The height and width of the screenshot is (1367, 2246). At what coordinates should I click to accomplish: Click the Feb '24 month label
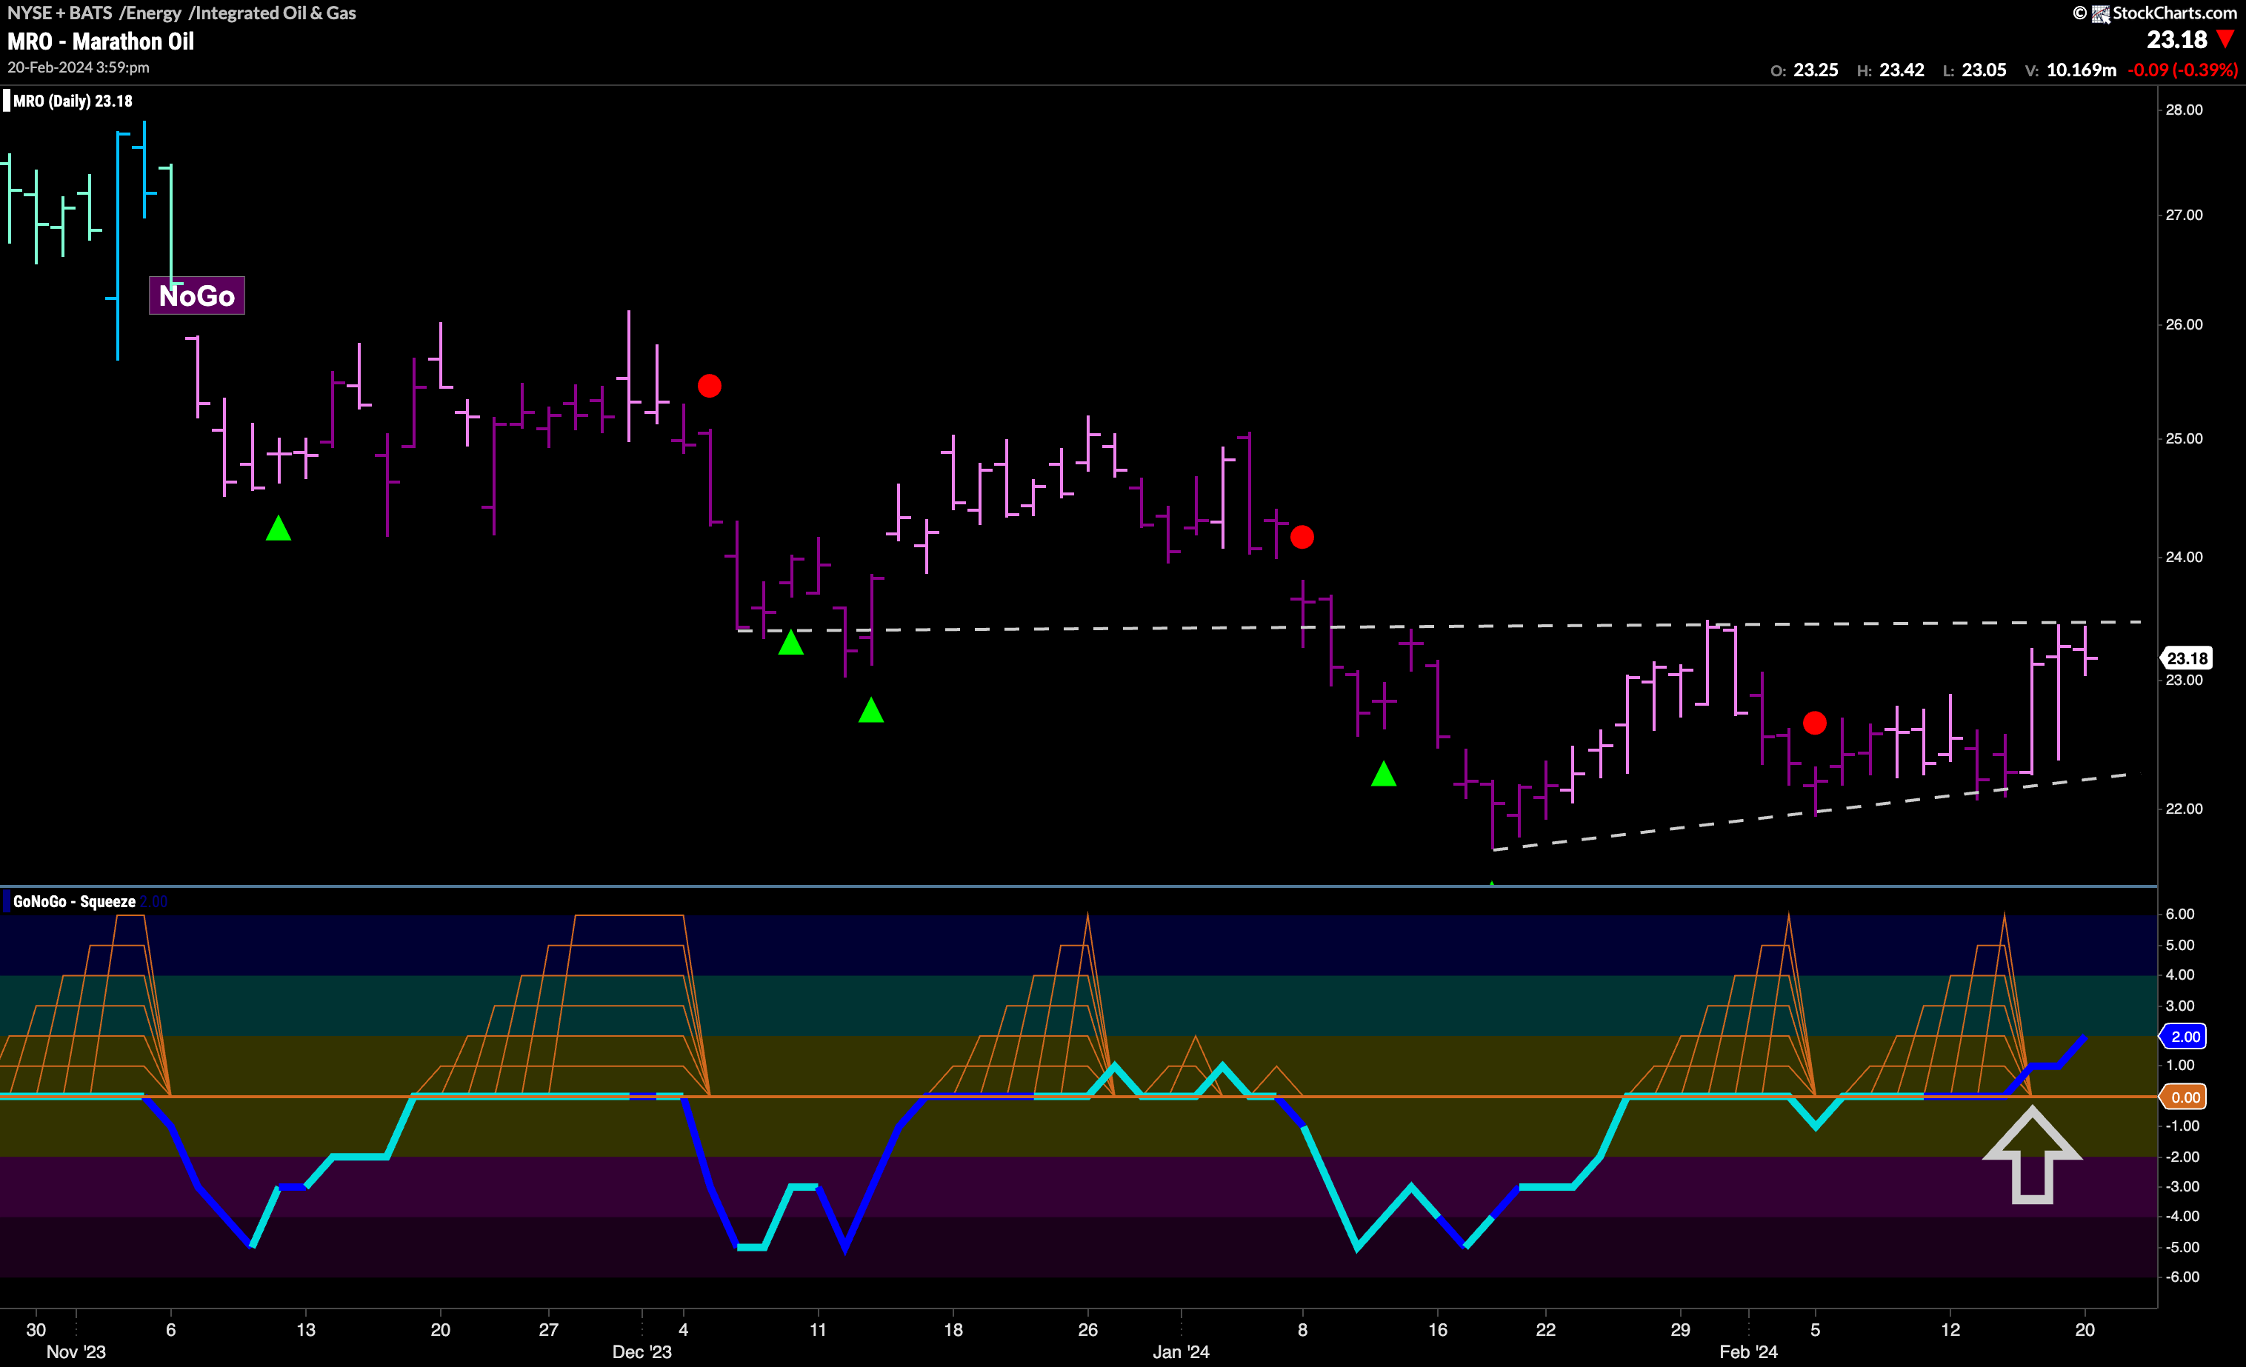(x=1748, y=1351)
